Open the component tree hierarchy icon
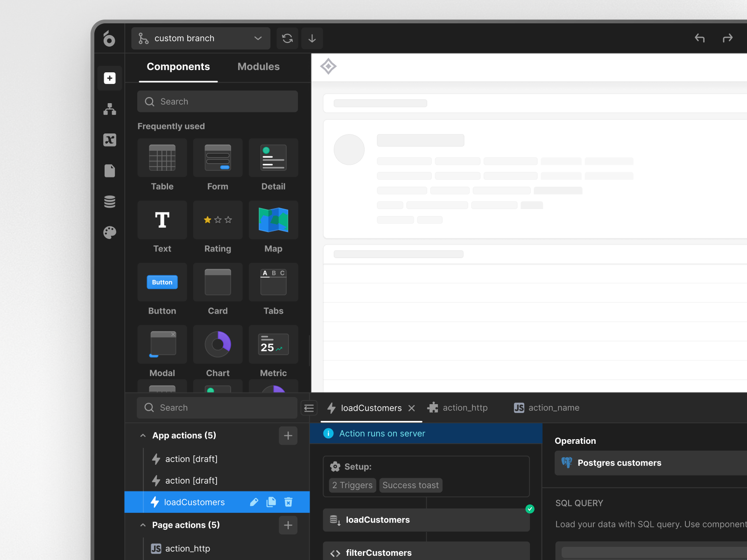Image resolution: width=747 pixels, height=560 pixels. (x=110, y=109)
